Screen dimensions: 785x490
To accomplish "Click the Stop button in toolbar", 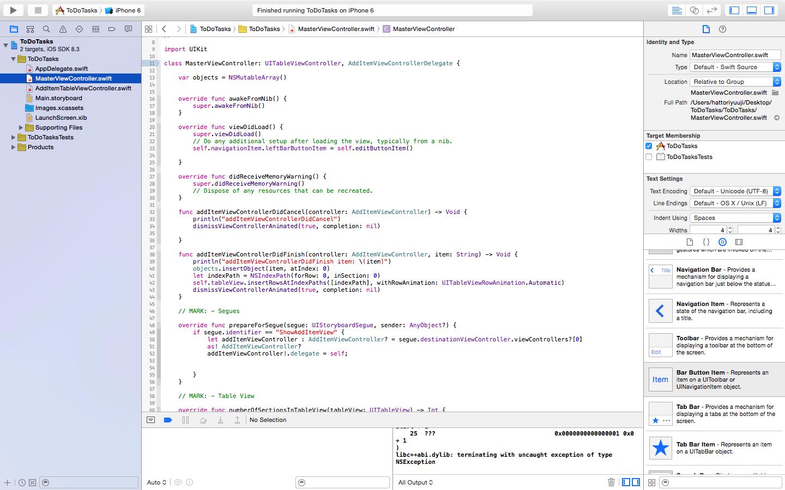I will pos(38,10).
